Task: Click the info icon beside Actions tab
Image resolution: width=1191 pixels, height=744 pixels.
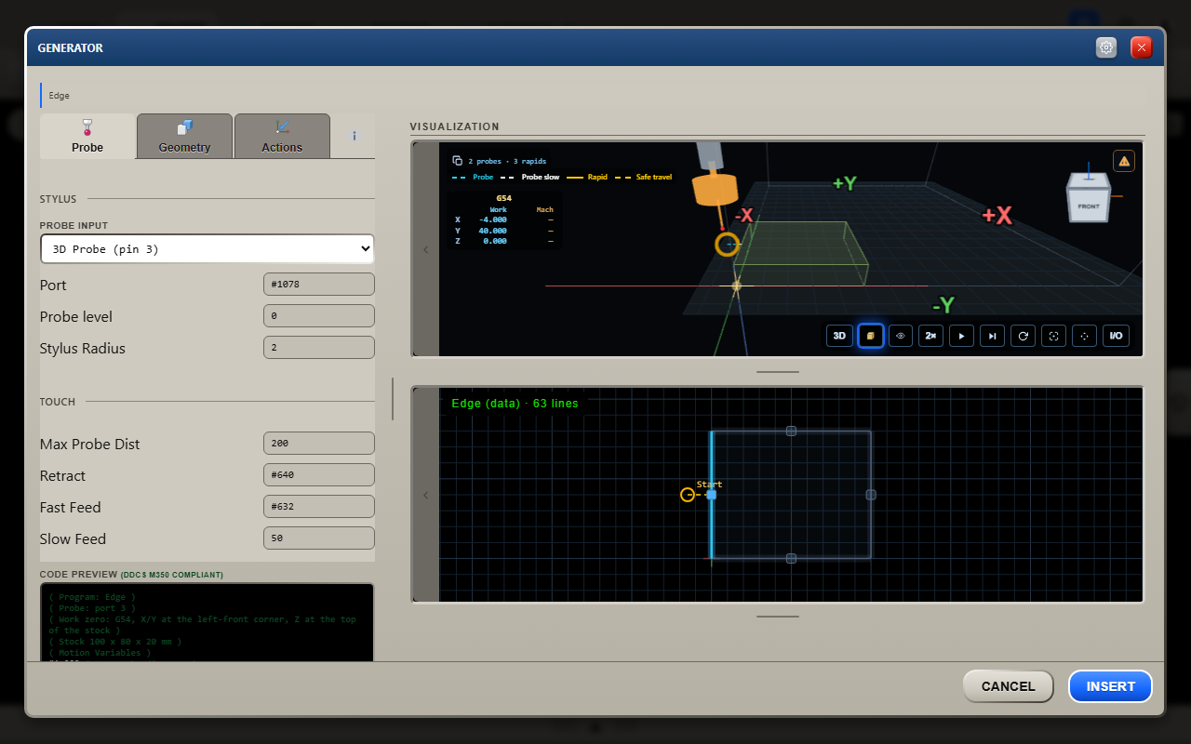Action: (x=355, y=136)
